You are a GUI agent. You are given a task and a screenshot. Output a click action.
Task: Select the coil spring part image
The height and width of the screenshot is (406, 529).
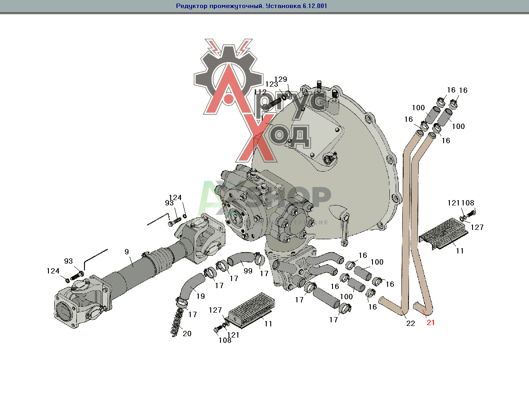pos(177,323)
